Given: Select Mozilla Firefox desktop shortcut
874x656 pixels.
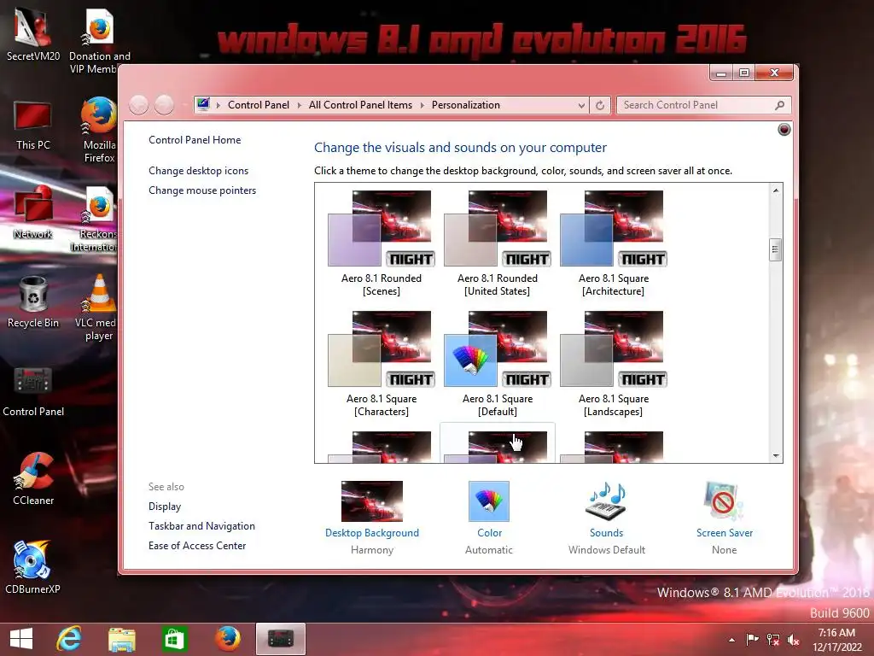Looking at the screenshot, I should pyautogui.click(x=99, y=130).
